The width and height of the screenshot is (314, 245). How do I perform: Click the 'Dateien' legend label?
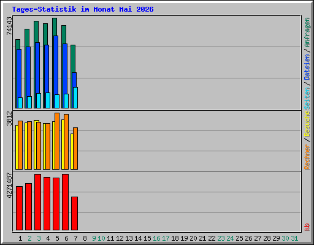pos(307,67)
